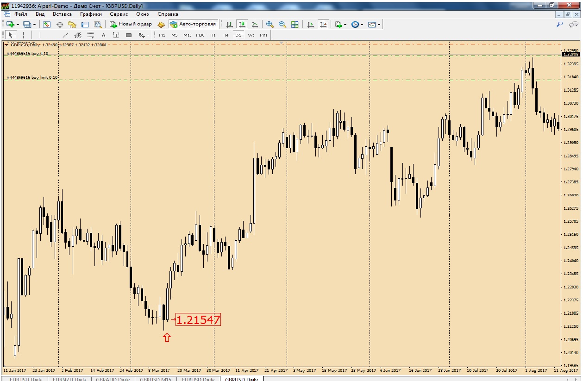
Task: Open the Market Watch window icon
Action: coord(47,24)
